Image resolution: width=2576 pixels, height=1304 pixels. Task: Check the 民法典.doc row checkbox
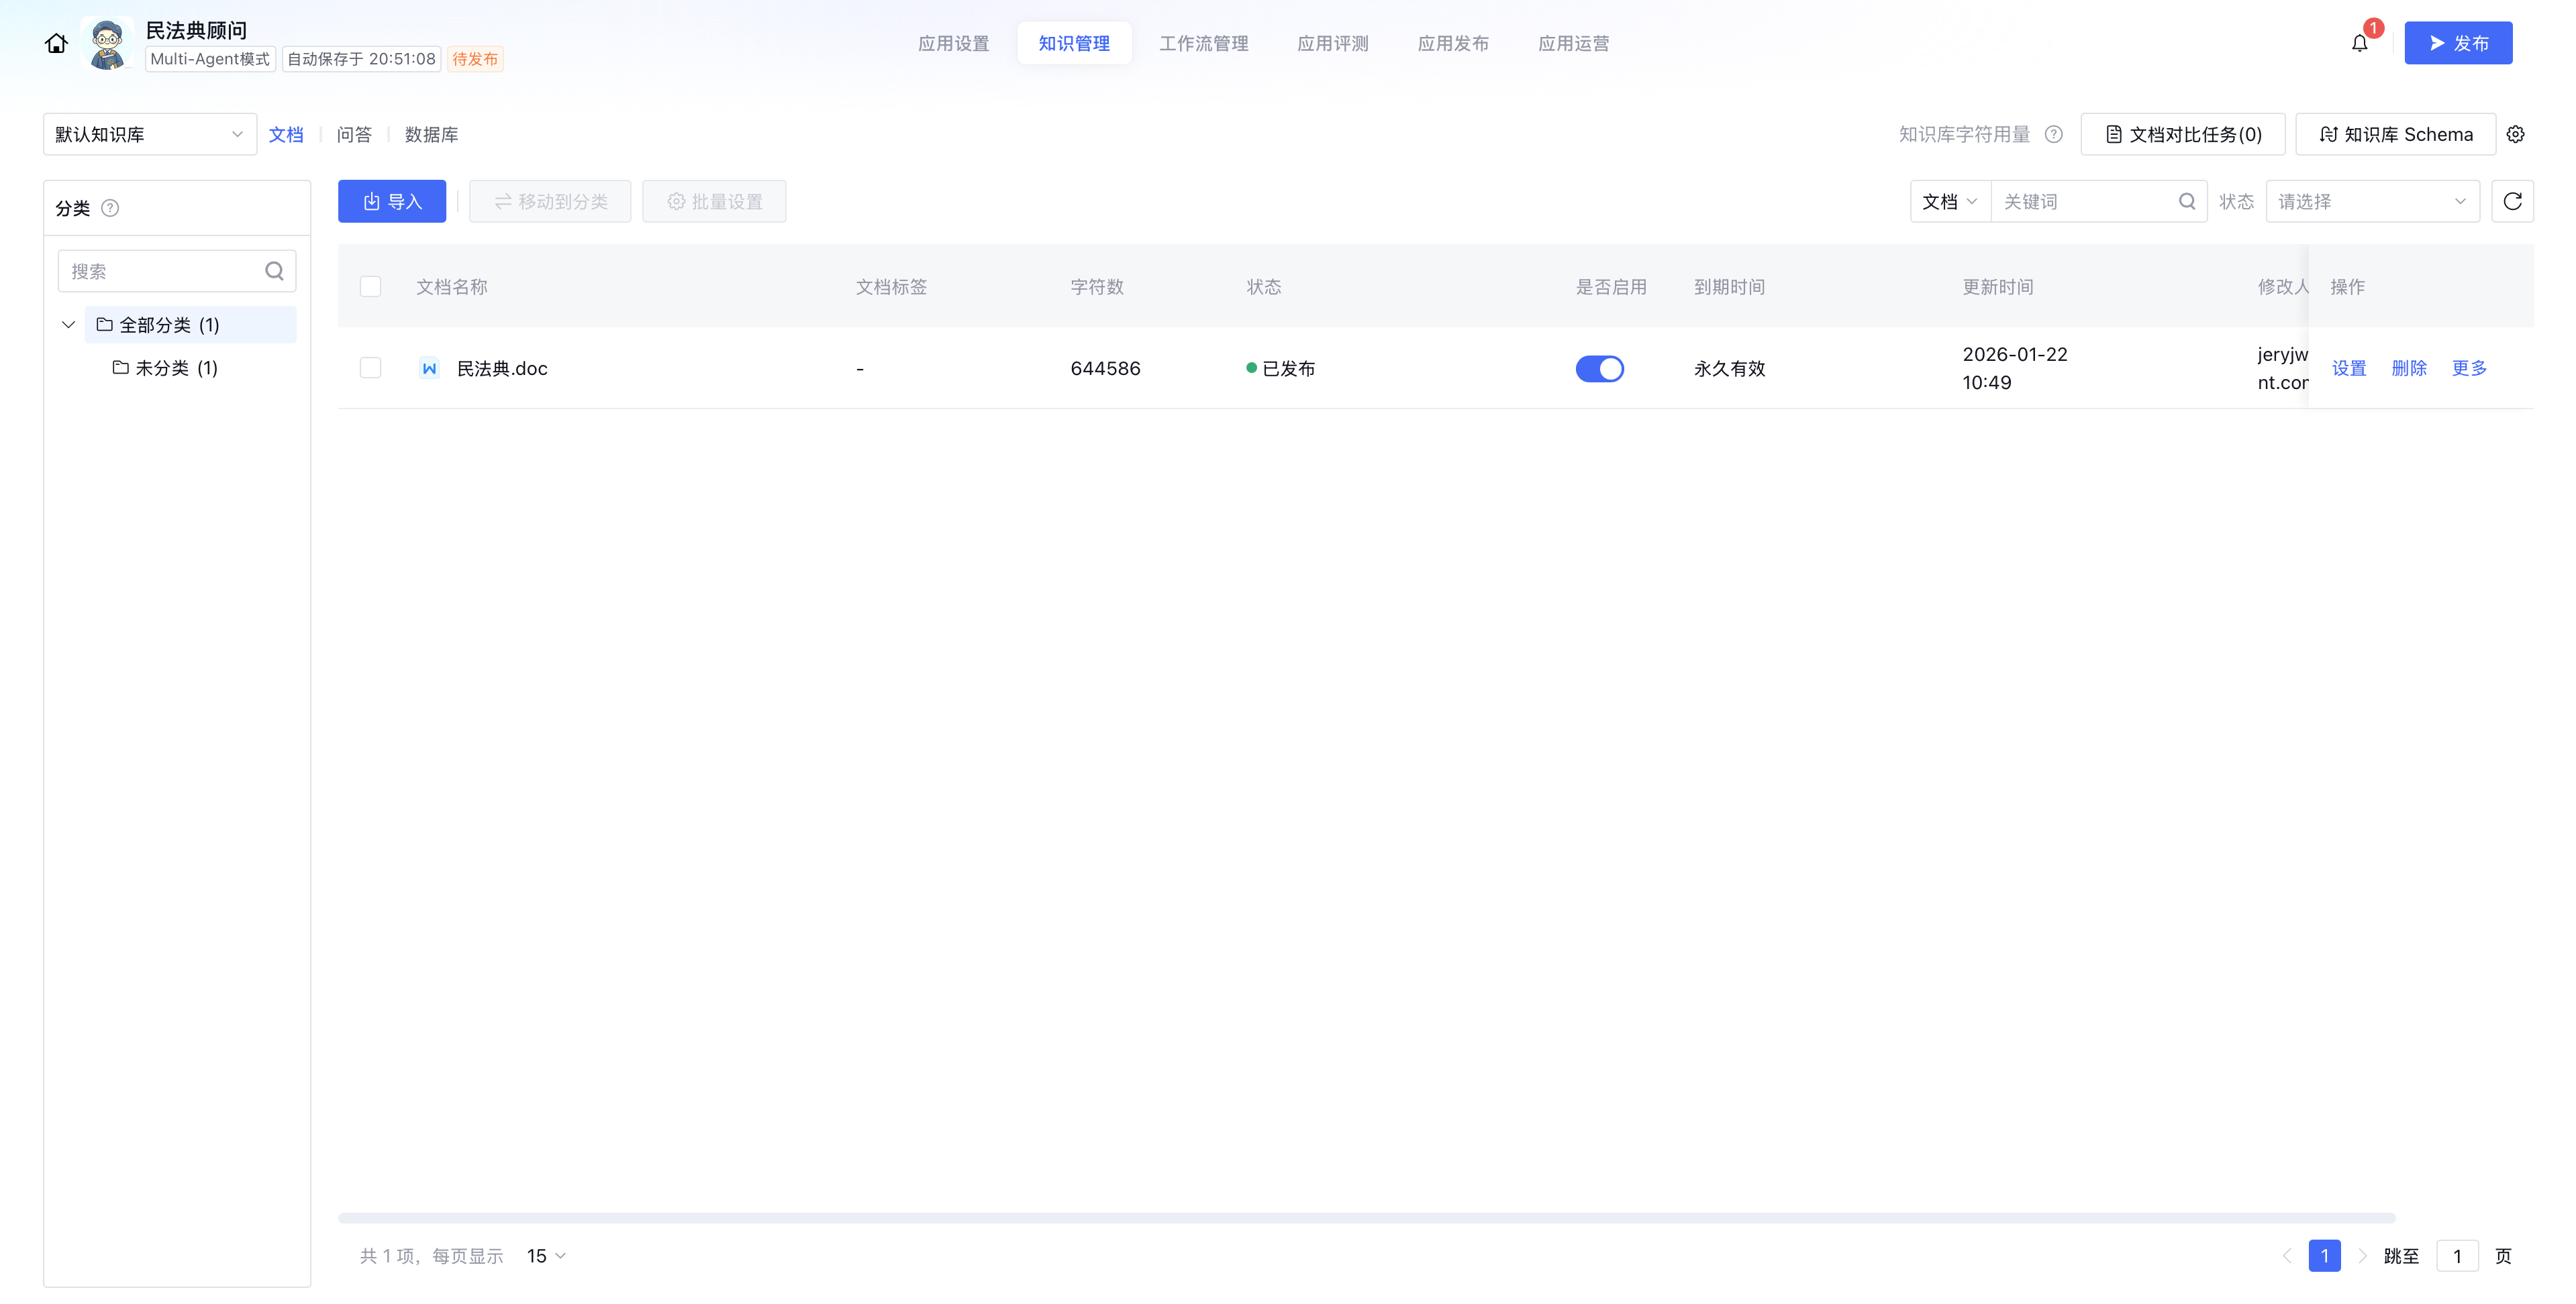coord(370,369)
